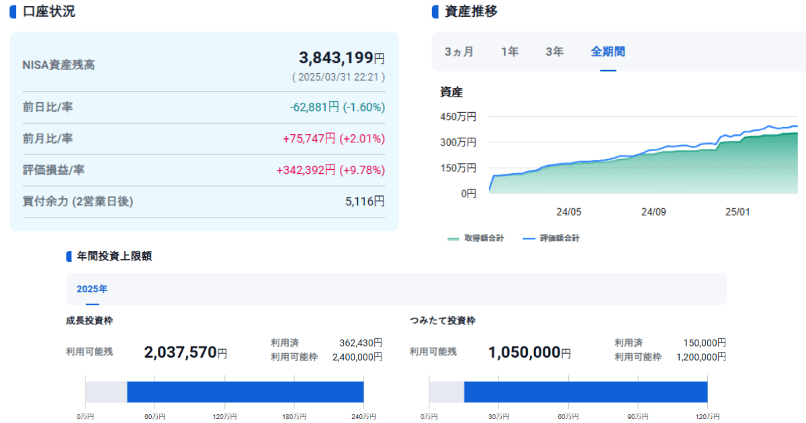Click the 25/01 chart date label
Screen dimensions: 806x423
point(737,211)
